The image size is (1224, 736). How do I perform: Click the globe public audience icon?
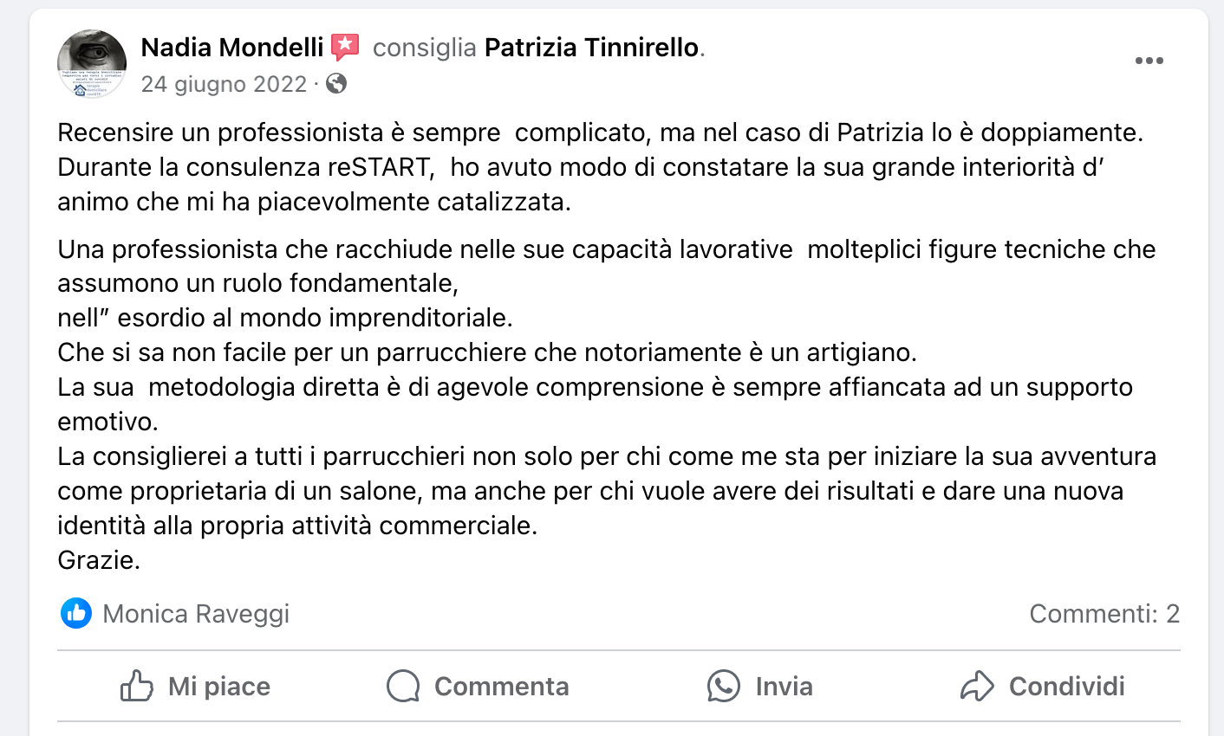tap(336, 84)
